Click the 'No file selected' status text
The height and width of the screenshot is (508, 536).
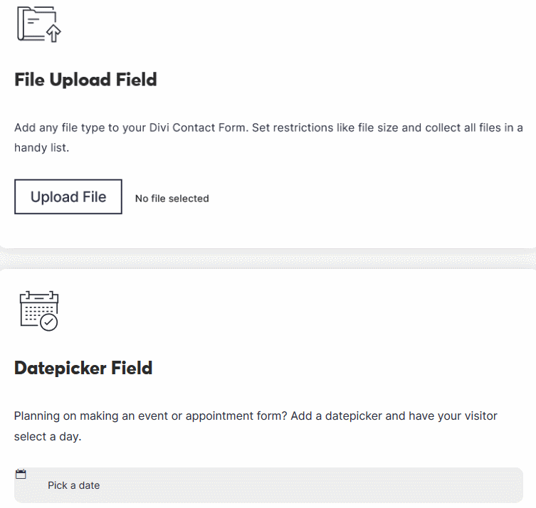(x=172, y=199)
